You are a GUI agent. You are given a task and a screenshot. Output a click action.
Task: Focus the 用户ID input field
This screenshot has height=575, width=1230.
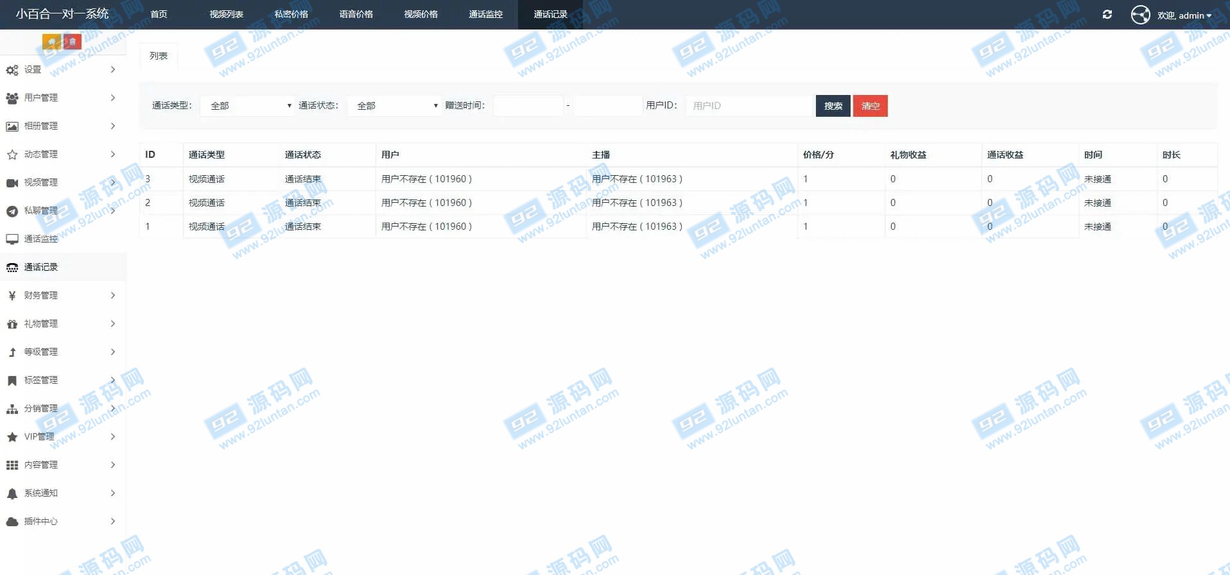(749, 106)
